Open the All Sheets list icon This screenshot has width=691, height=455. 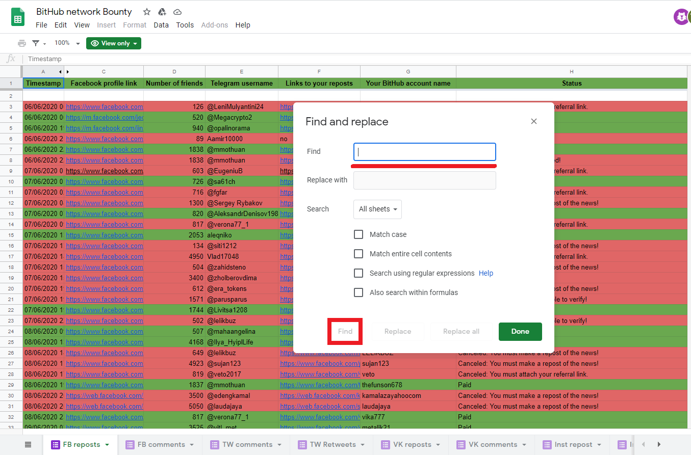(28, 445)
